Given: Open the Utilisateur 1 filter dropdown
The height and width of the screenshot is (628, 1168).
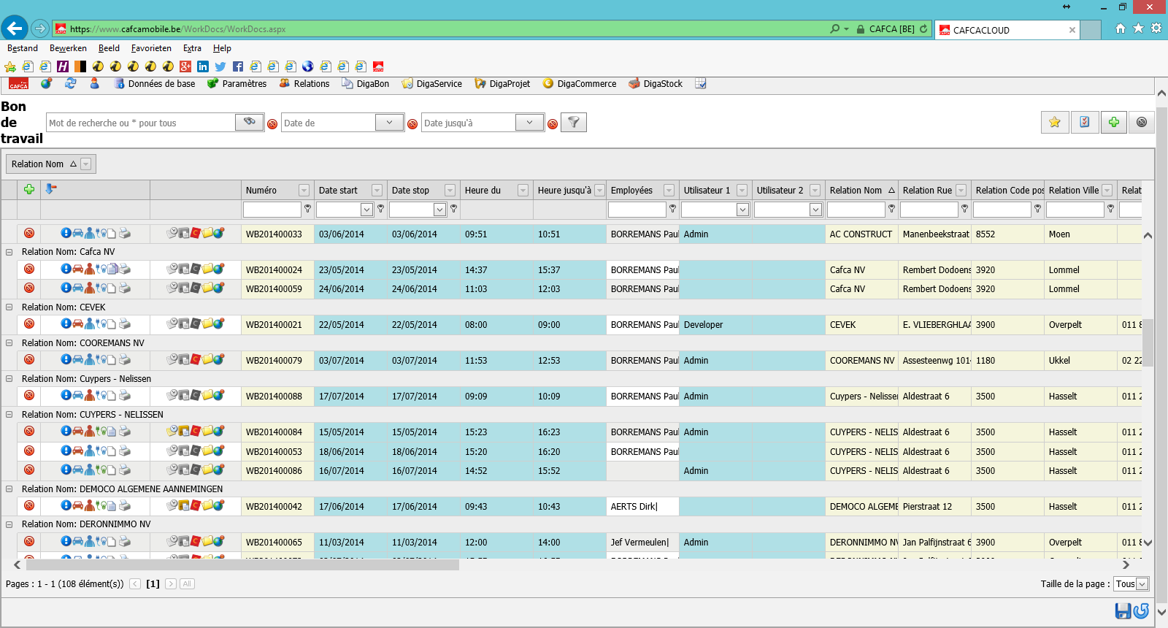Looking at the screenshot, I should 742,210.
